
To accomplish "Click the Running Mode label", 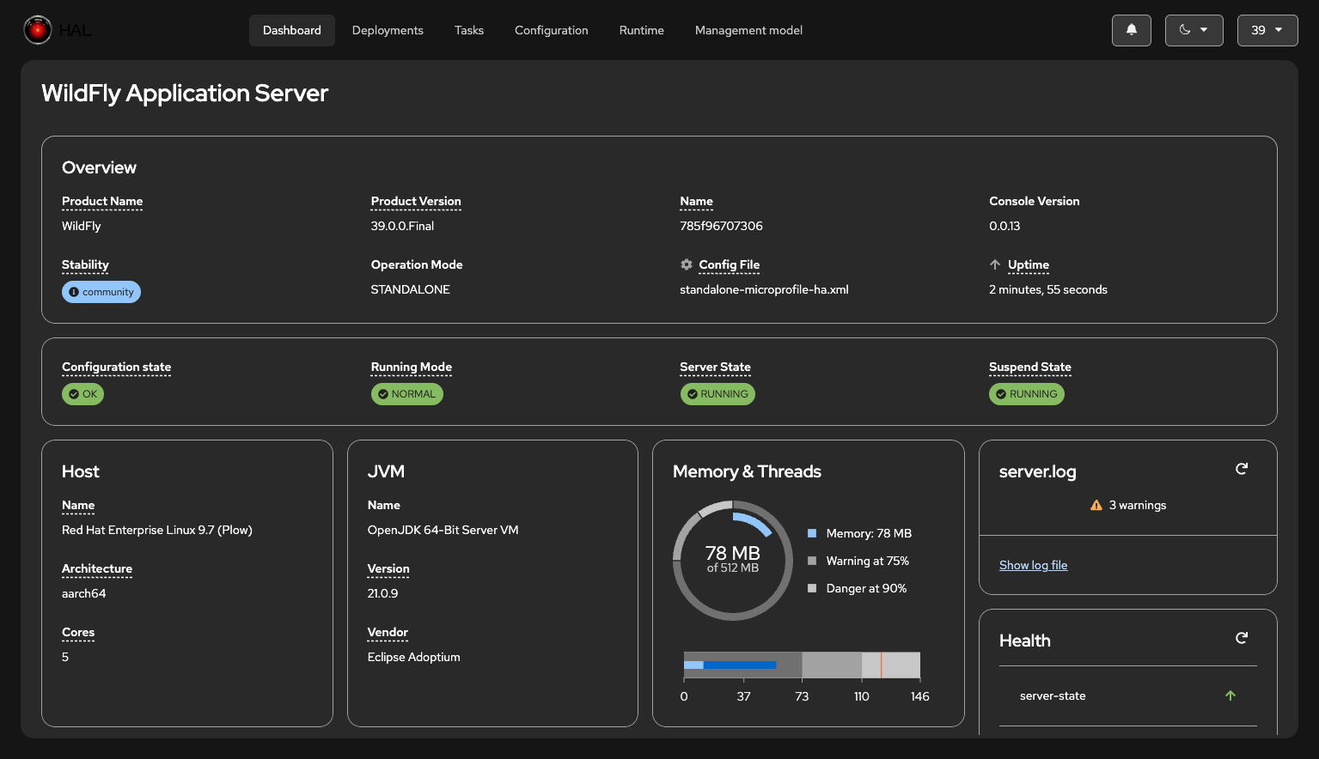I will (x=412, y=367).
